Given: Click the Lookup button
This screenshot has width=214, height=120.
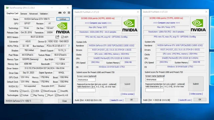Looking at the screenshot, I should (63, 19).
